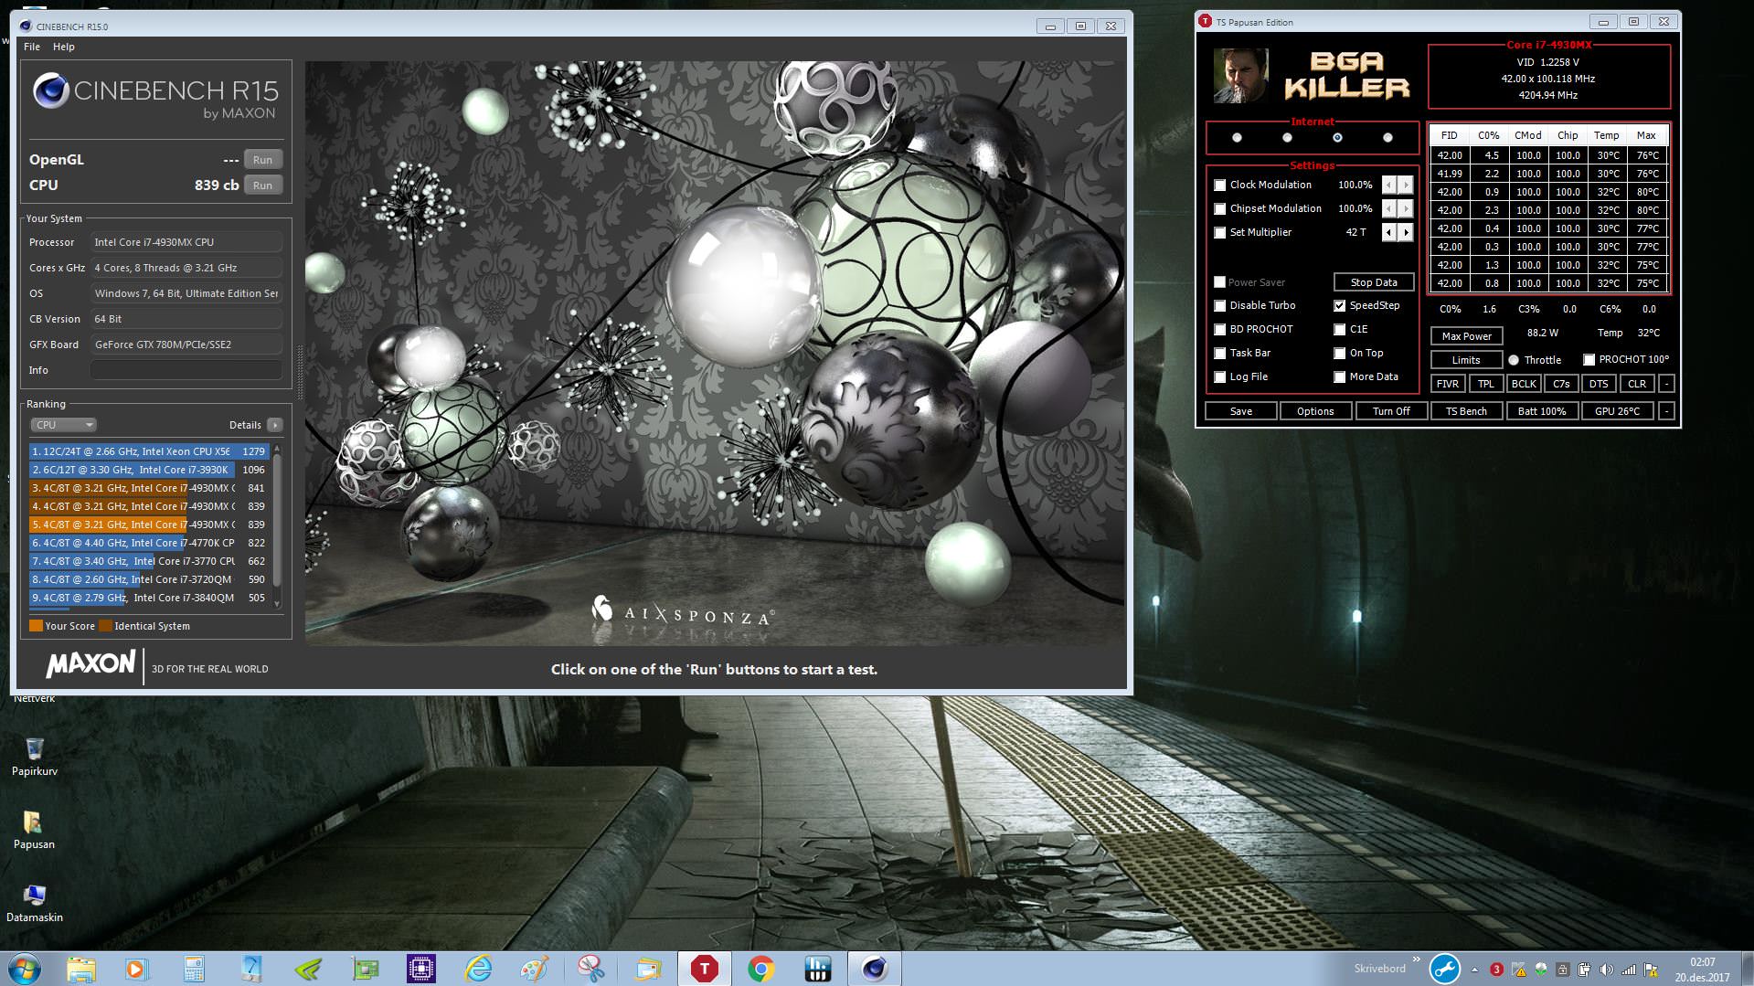Enable the Task Bar checkbox
This screenshot has width=1754, height=986.
tap(1220, 354)
